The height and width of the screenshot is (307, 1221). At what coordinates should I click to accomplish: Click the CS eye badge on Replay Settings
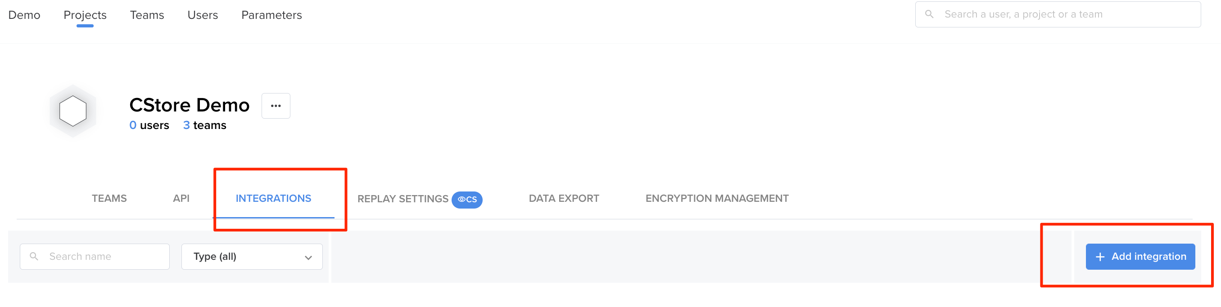click(x=467, y=200)
